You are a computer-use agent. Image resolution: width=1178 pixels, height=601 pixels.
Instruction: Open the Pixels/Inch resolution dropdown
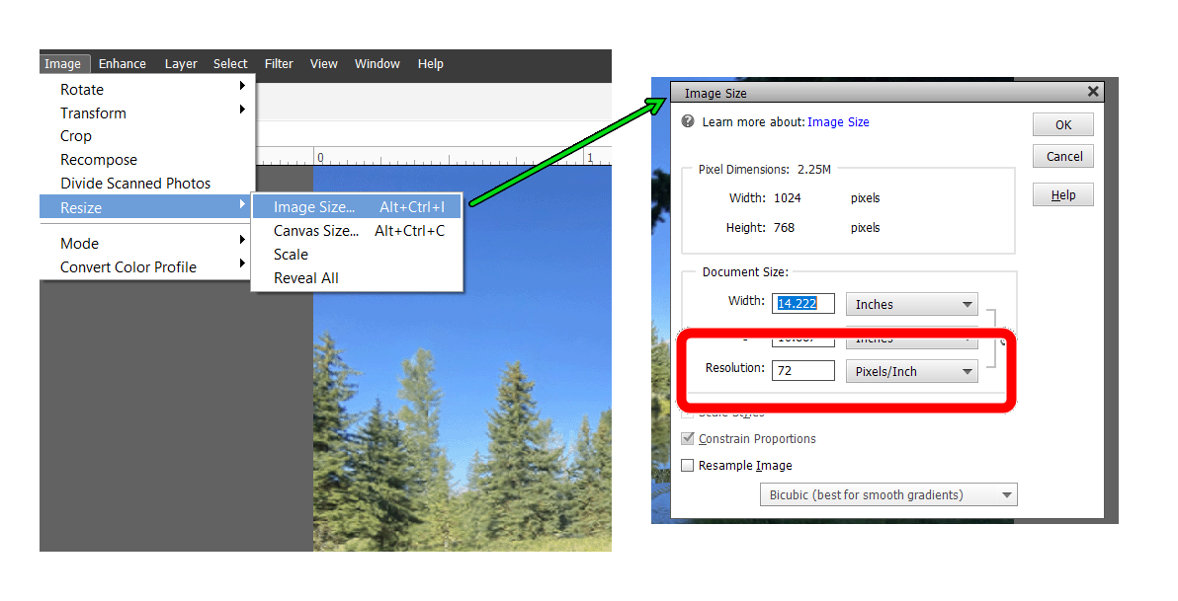911,371
